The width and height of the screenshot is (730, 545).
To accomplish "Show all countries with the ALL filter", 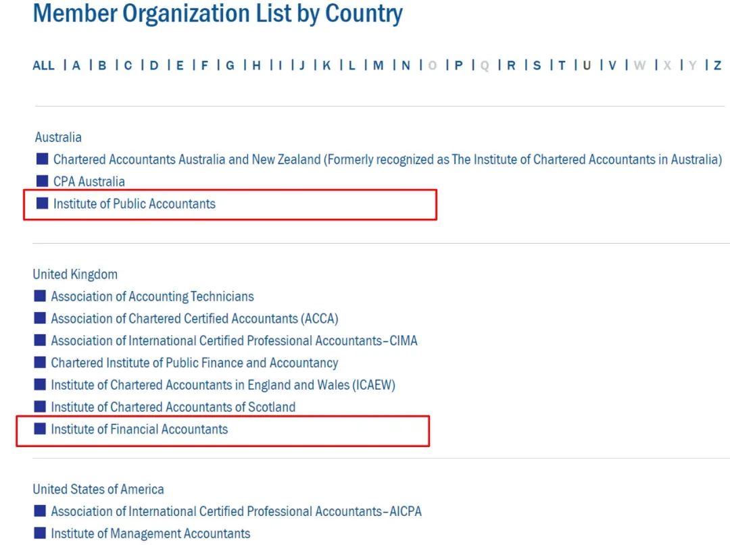I will tap(43, 66).
